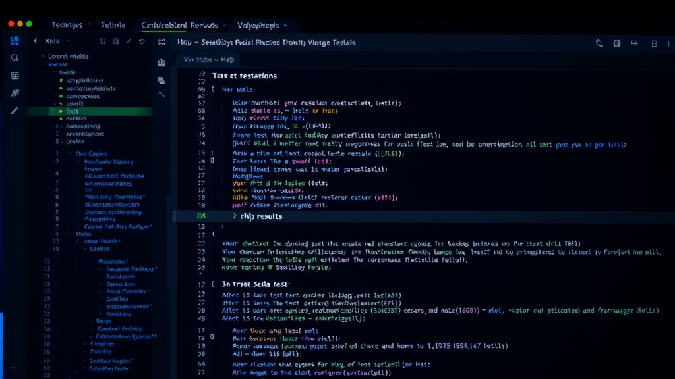Select the Techniges tab

pyautogui.click(x=68, y=25)
